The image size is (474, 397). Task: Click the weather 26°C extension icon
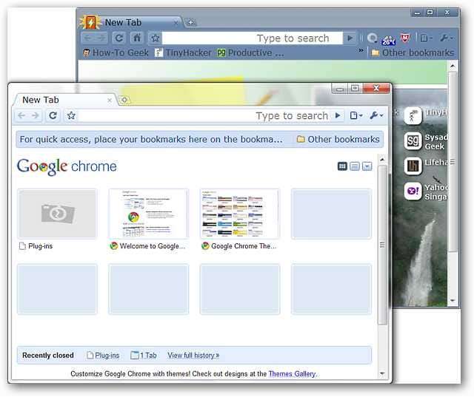click(388, 39)
